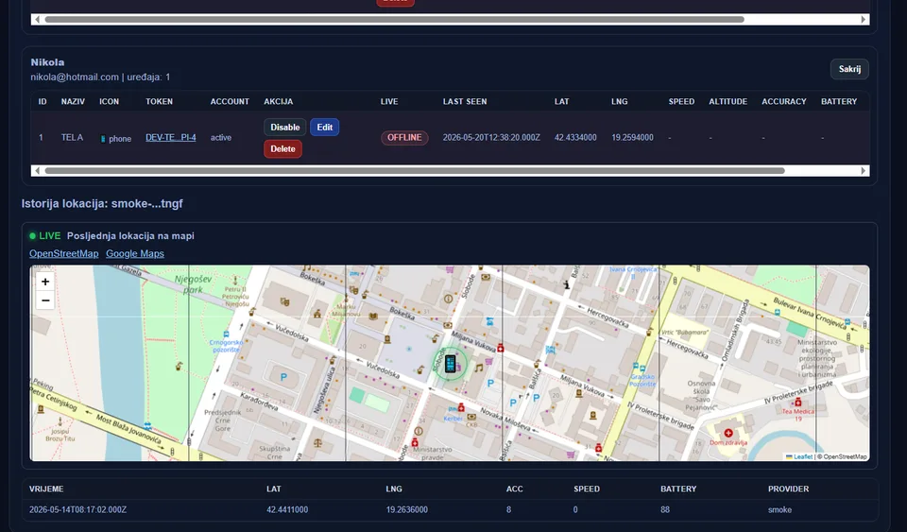Edit the TELA device
907x532 pixels.
coord(324,128)
